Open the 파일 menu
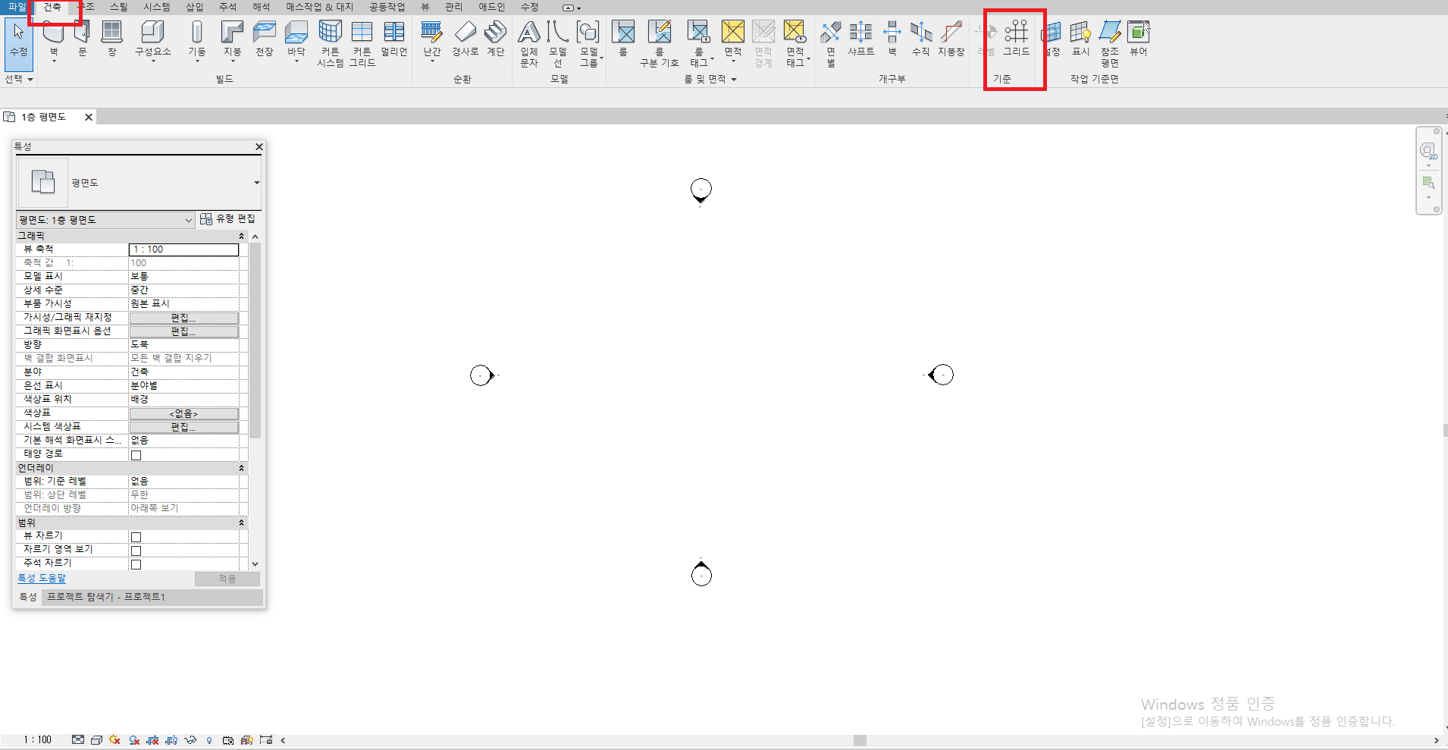This screenshot has height=750, width=1448. click(x=17, y=7)
